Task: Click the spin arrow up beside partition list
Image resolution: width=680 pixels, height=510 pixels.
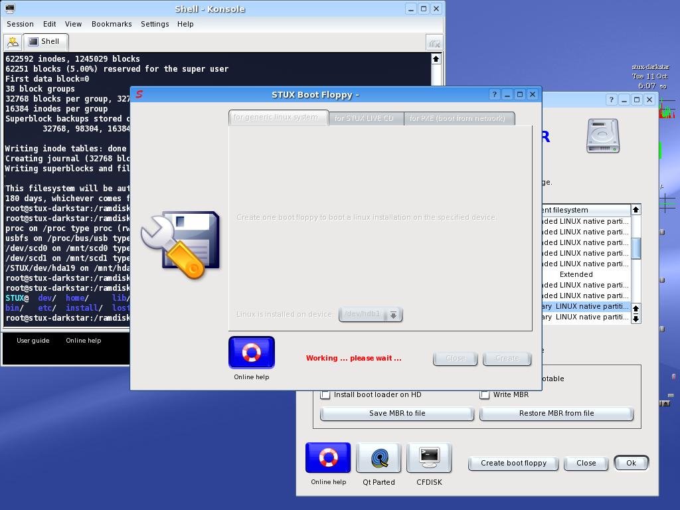Action: tap(636, 309)
